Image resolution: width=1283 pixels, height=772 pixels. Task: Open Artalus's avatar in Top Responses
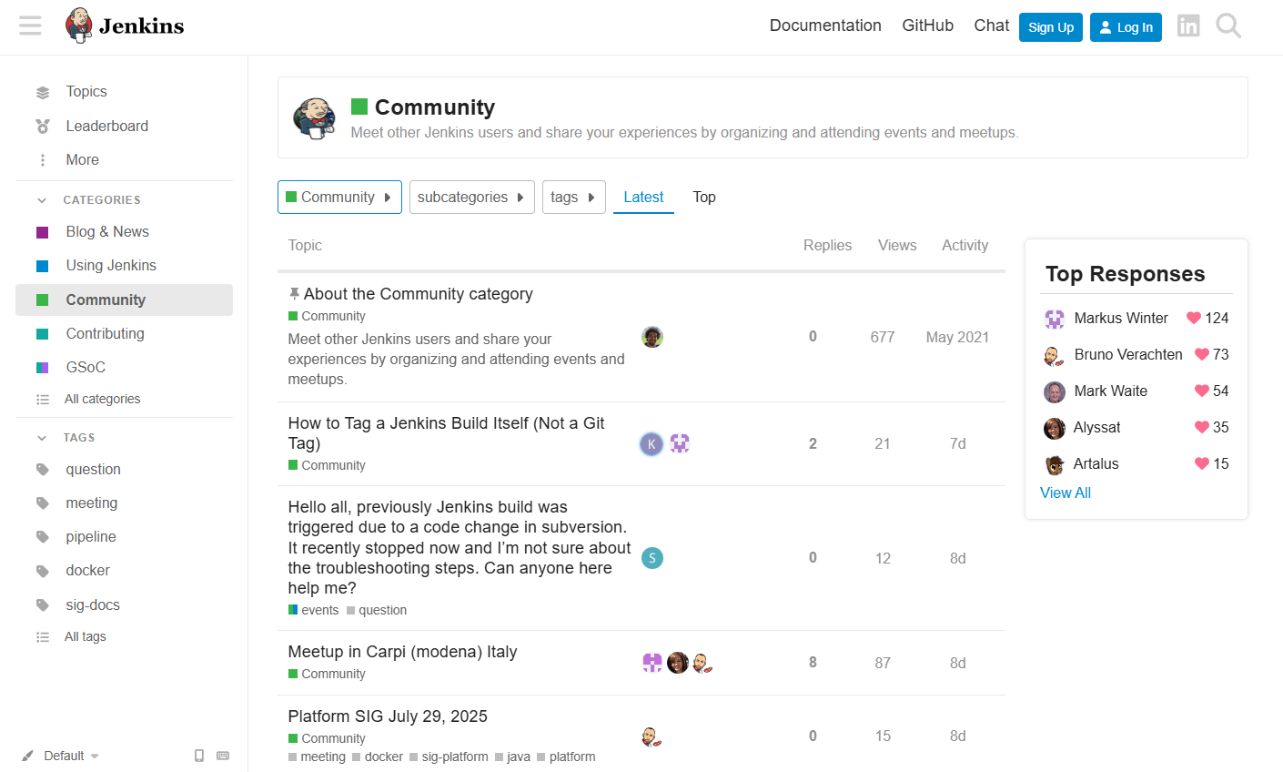coord(1055,464)
